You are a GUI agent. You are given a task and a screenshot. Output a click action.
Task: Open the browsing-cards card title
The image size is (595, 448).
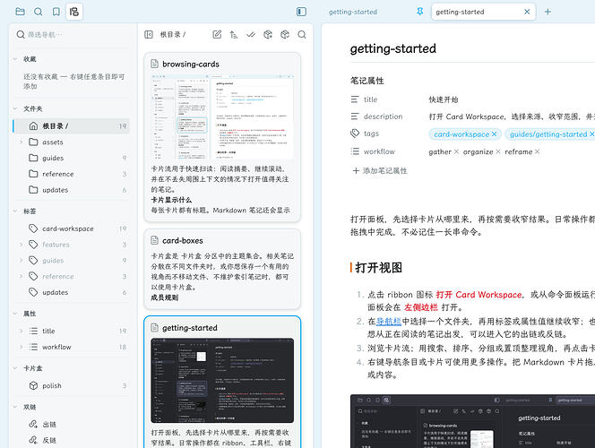tap(191, 65)
